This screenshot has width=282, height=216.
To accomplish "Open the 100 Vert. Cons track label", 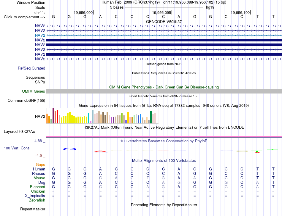I will (17, 148).
